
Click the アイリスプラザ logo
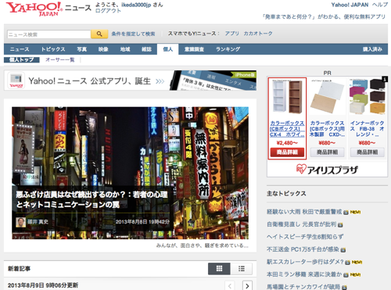[327, 170]
